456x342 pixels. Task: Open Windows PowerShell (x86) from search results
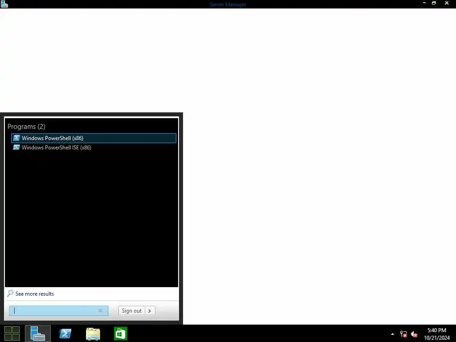tap(94, 138)
